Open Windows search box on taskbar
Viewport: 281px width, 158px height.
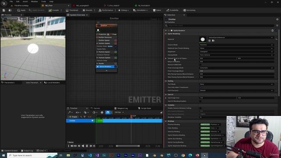(x=32, y=155)
